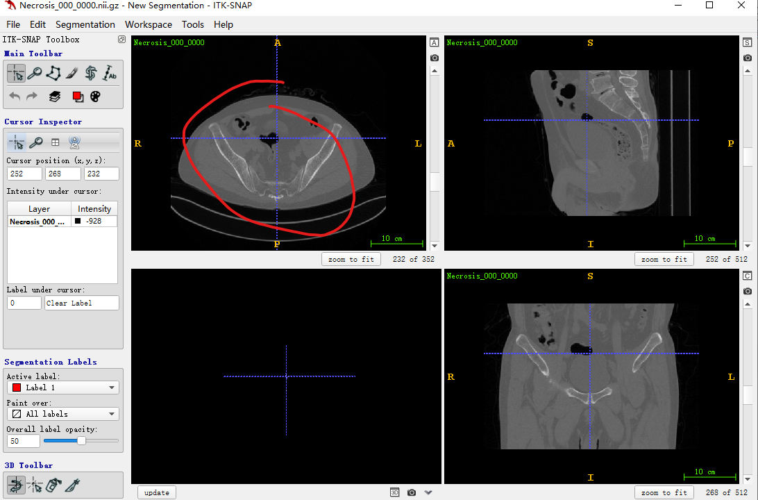Select the Polygon drawing tool

[53, 74]
